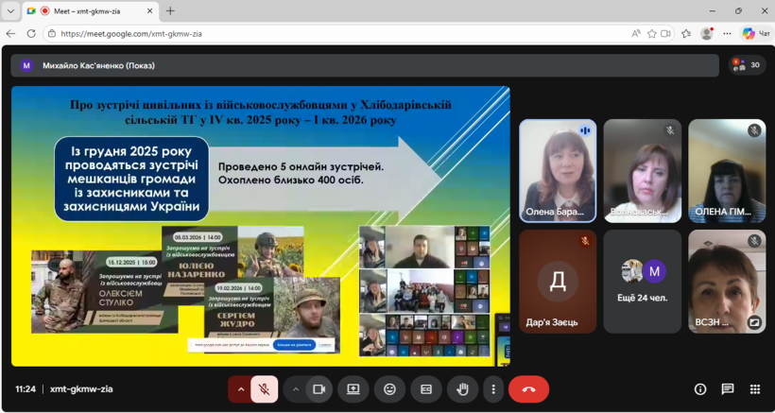The height and width of the screenshot is (413, 775).
Task: Click muted mic icon on ВСЗН tile
Action: coord(754,241)
